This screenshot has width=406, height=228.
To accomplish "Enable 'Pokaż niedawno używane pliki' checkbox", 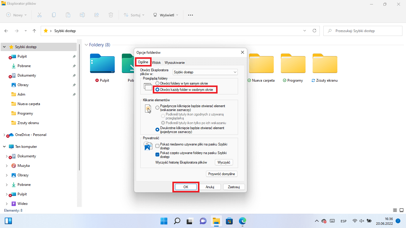I will tap(158, 146).
